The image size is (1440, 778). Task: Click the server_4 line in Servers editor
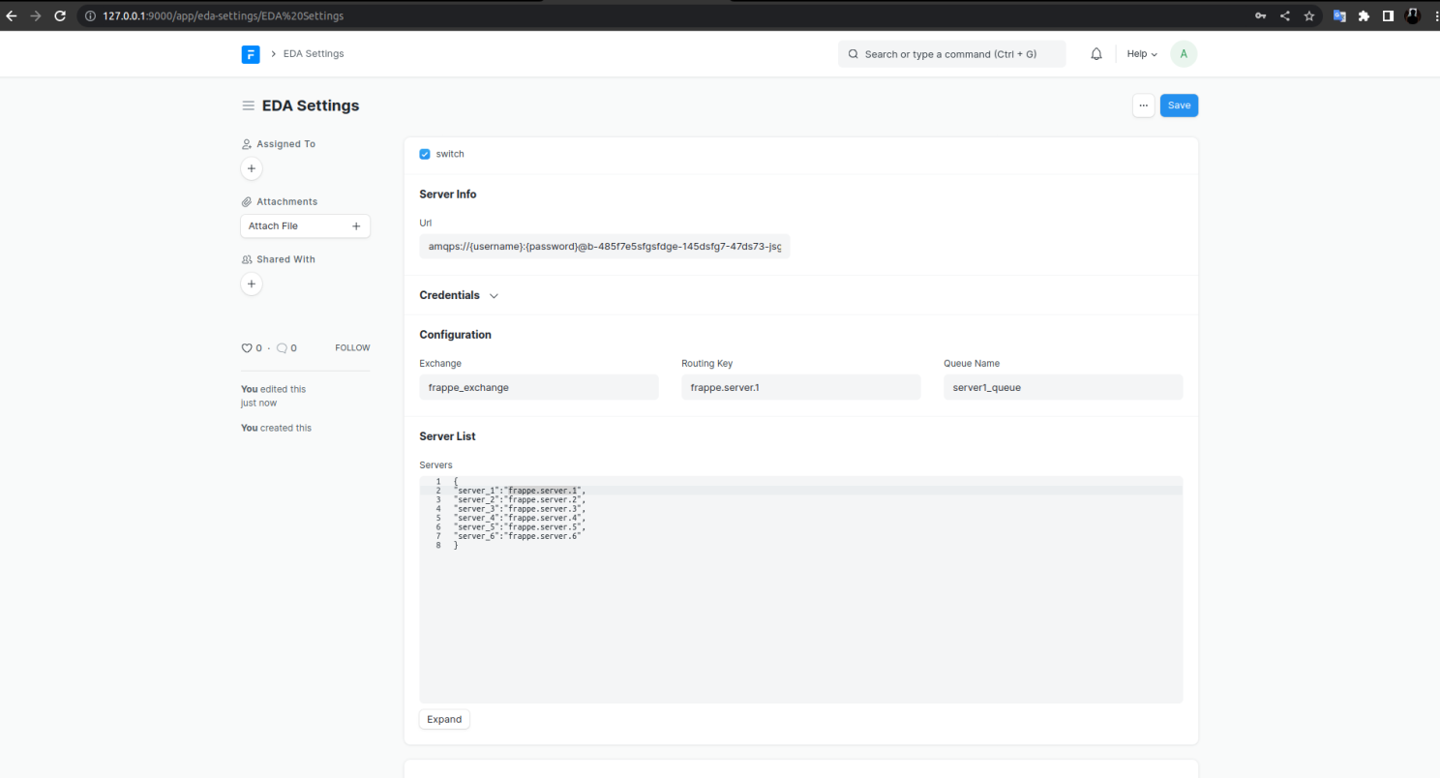click(x=520, y=519)
